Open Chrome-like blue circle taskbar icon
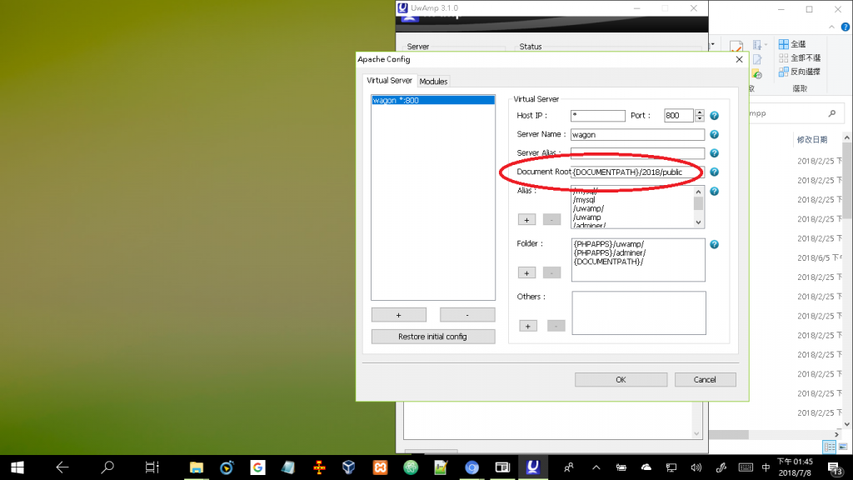 [471, 467]
